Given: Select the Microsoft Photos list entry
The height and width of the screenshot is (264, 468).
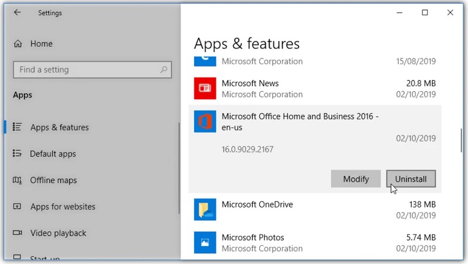Looking at the screenshot, I should click(x=315, y=242).
